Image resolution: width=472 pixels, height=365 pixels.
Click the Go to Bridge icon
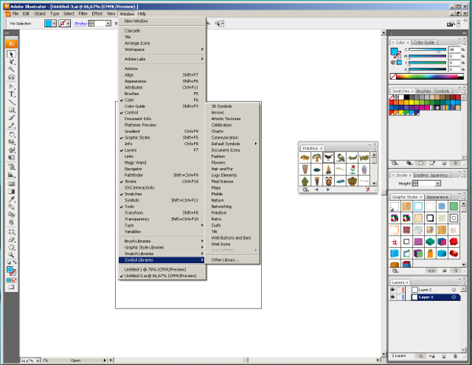(x=451, y=24)
